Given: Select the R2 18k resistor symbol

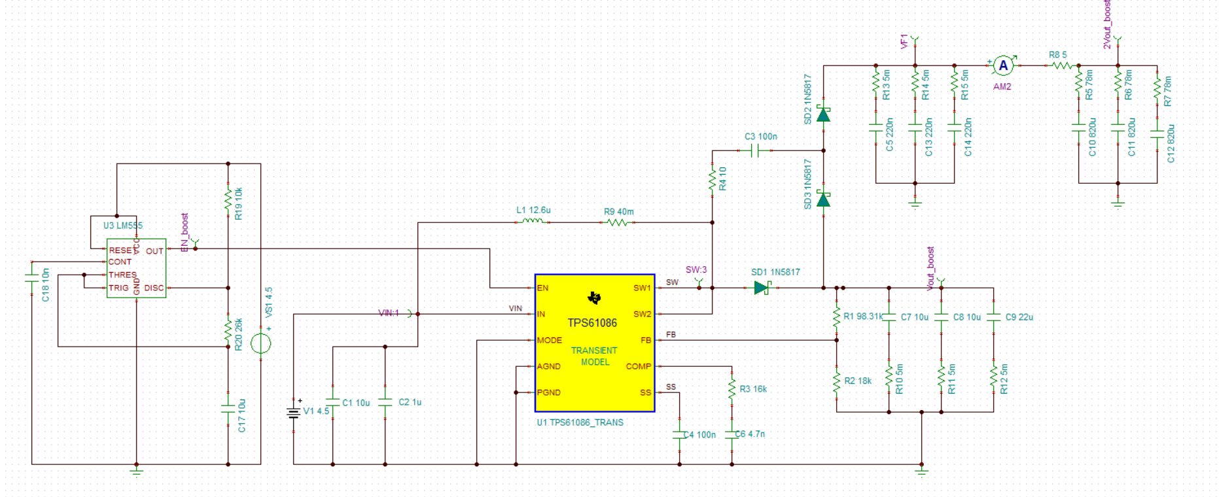Looking at the screenshot, I should pos(837,382).
